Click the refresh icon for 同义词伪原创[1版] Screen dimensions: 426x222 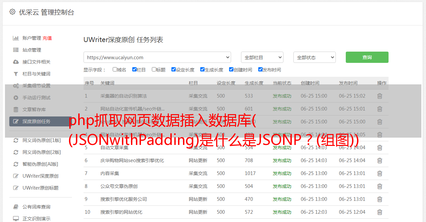[16, 140]
